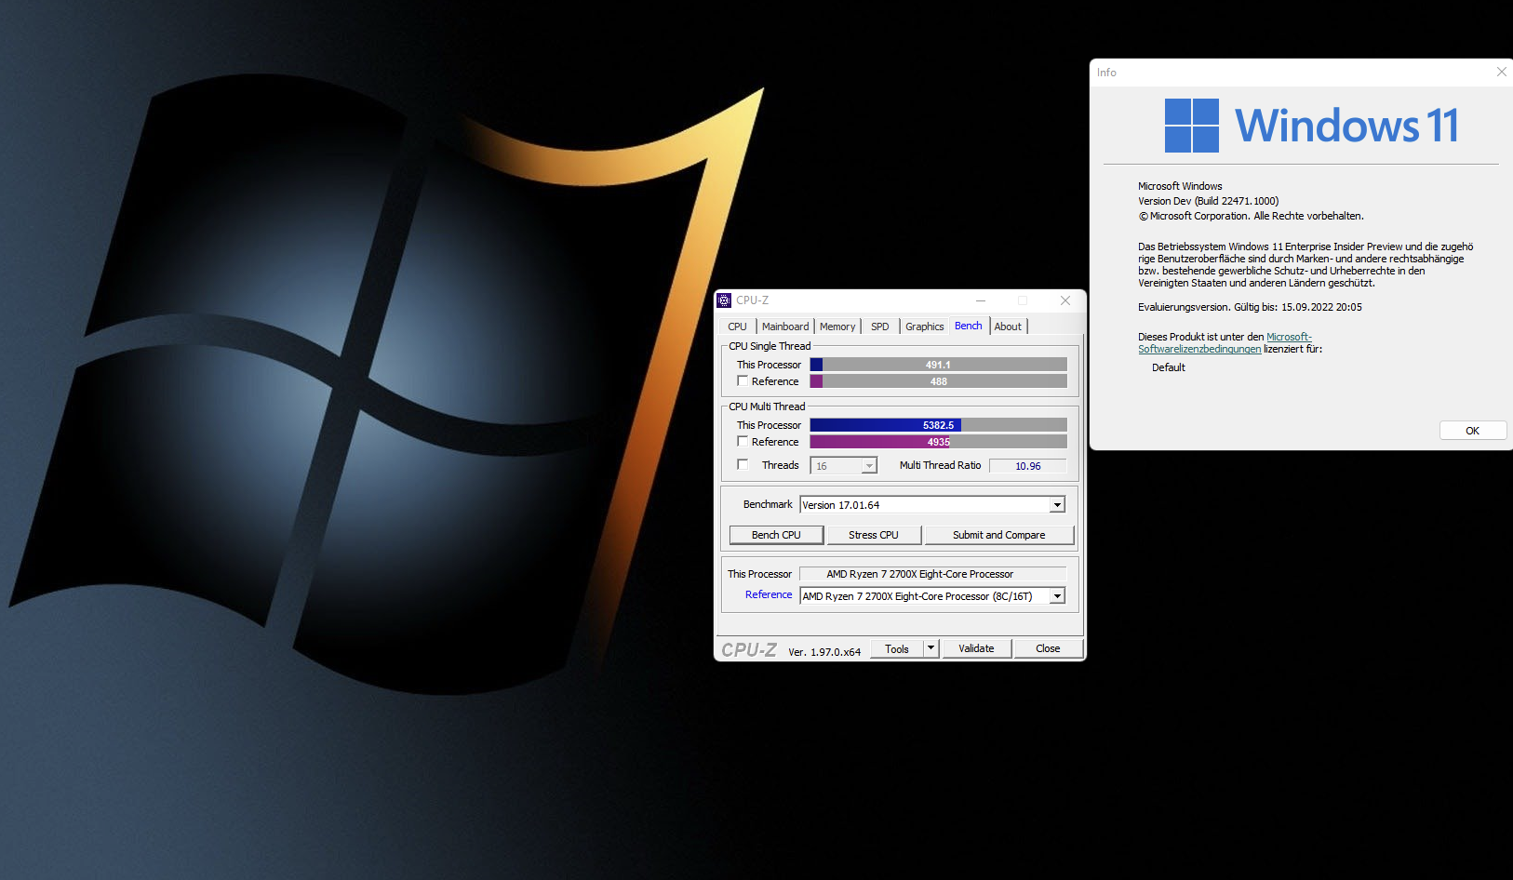Image resolution: width=1513 pixels, height=880 pixels.
Task: Click the This Processor name field
Action: pos(932,574)
